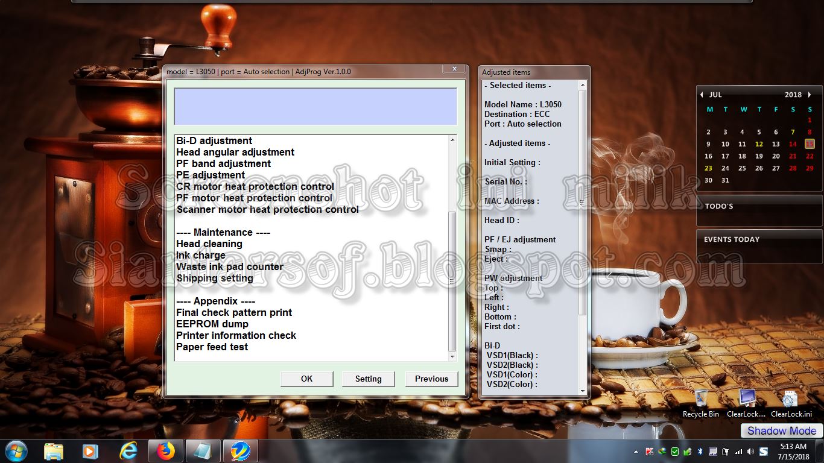Click the Safely Remove Hardware tray icon
The image size is (824, 463).
click(687, 452)
